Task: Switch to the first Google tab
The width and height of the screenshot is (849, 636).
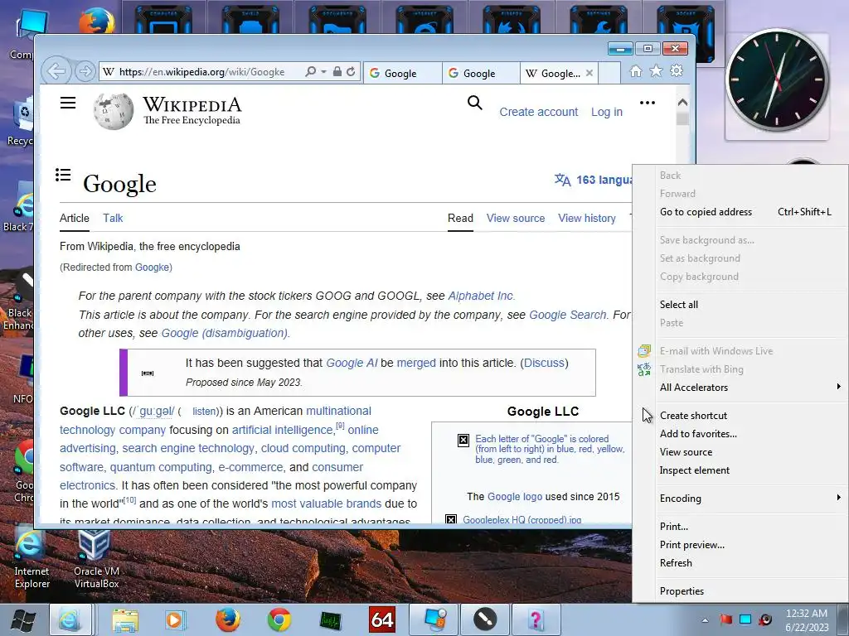Action: pyautogui.click(x=404, y=73)
